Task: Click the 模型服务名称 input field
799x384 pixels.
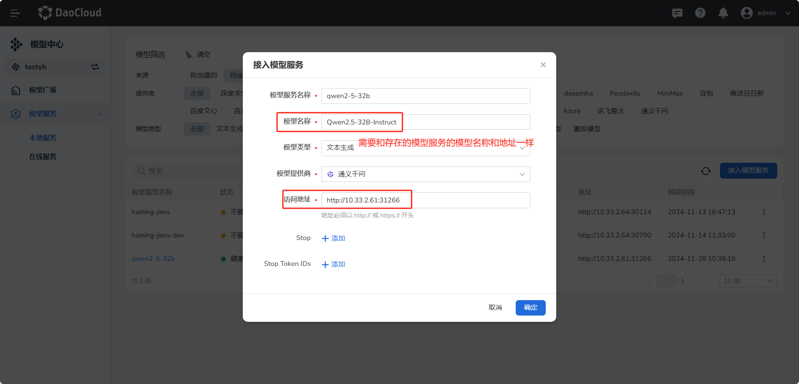Action: (x=425, y=96)
